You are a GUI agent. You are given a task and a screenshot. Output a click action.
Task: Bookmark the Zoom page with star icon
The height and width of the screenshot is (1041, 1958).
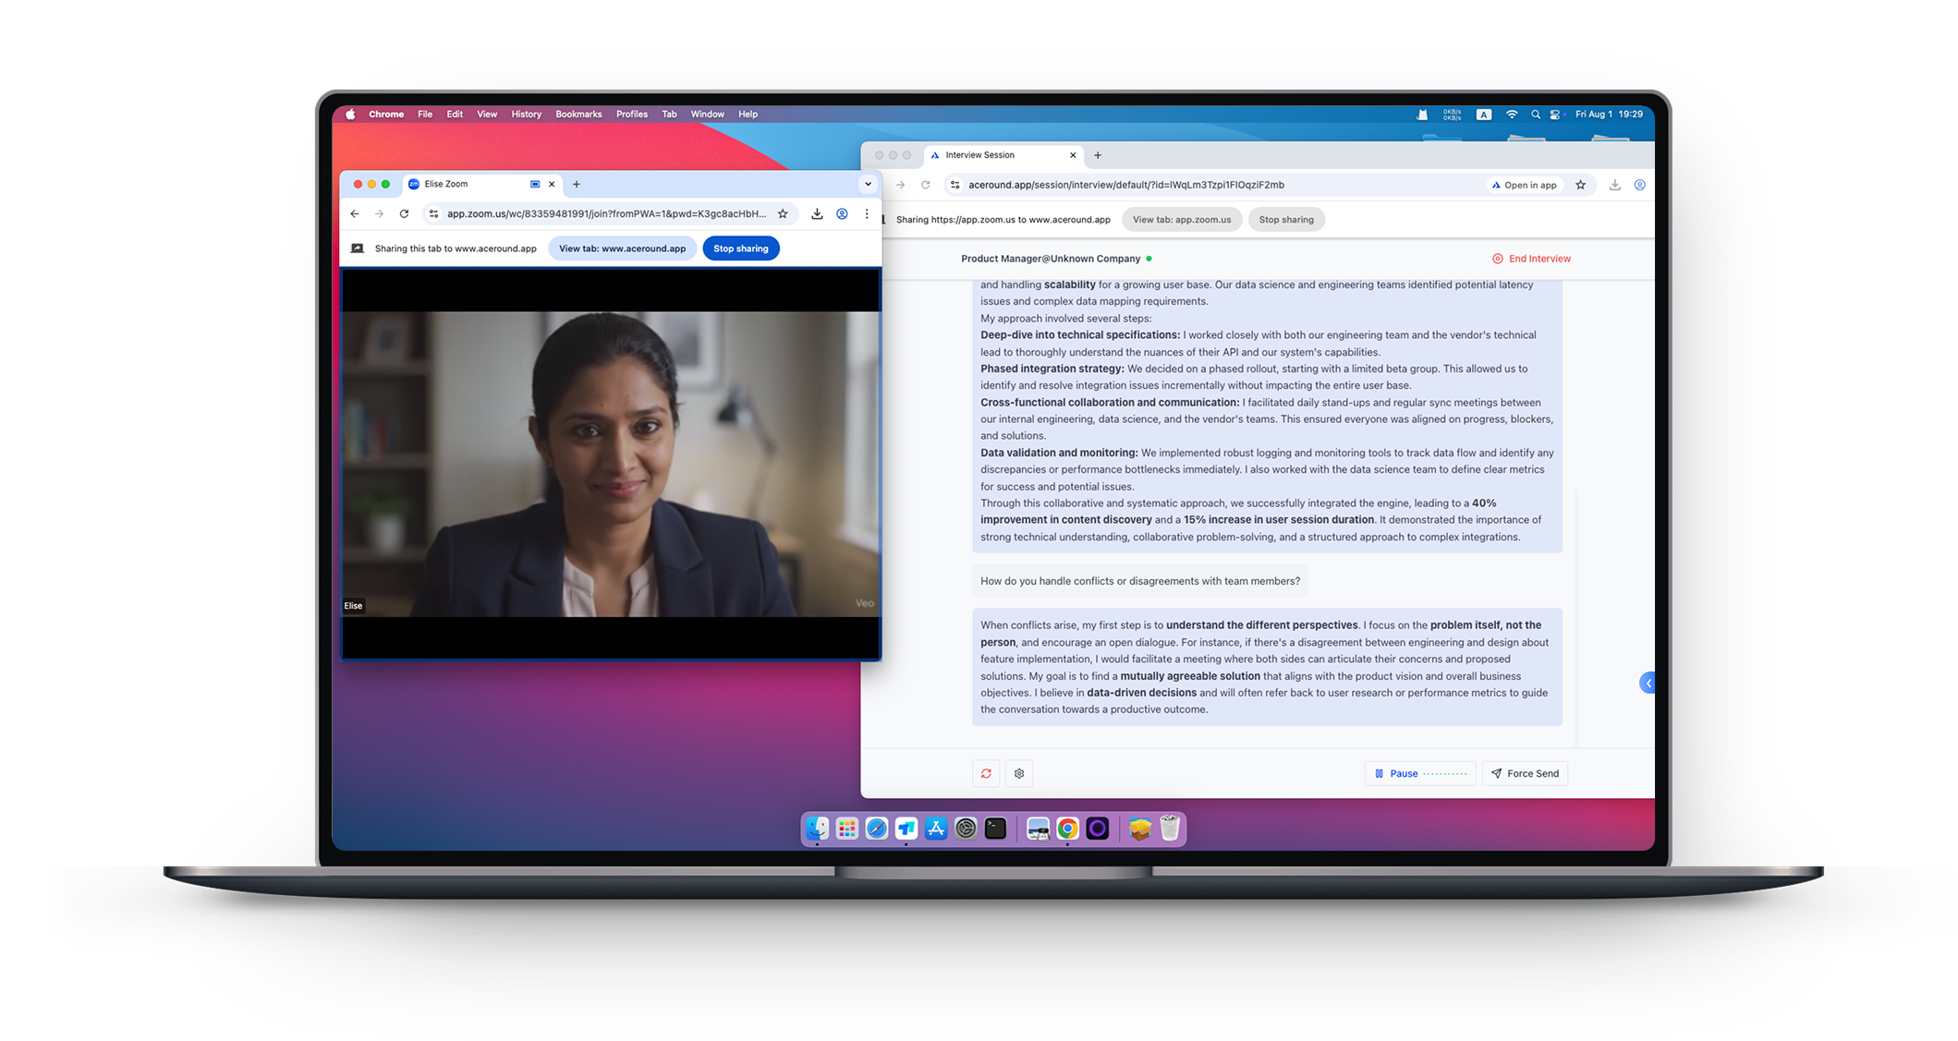[x=783, y=213]
